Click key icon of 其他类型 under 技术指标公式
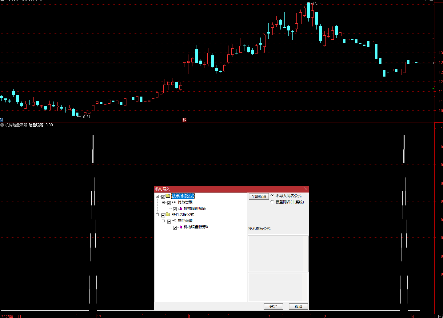 [x=174, y=202]
